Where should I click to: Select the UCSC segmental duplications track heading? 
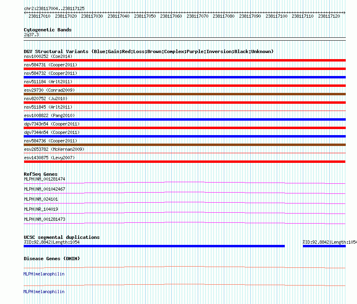click(x=62, y=237)
